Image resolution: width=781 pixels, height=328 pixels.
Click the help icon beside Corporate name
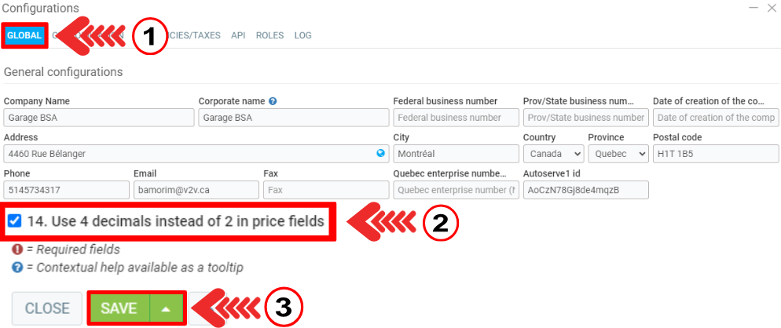[x=273, y=101]
